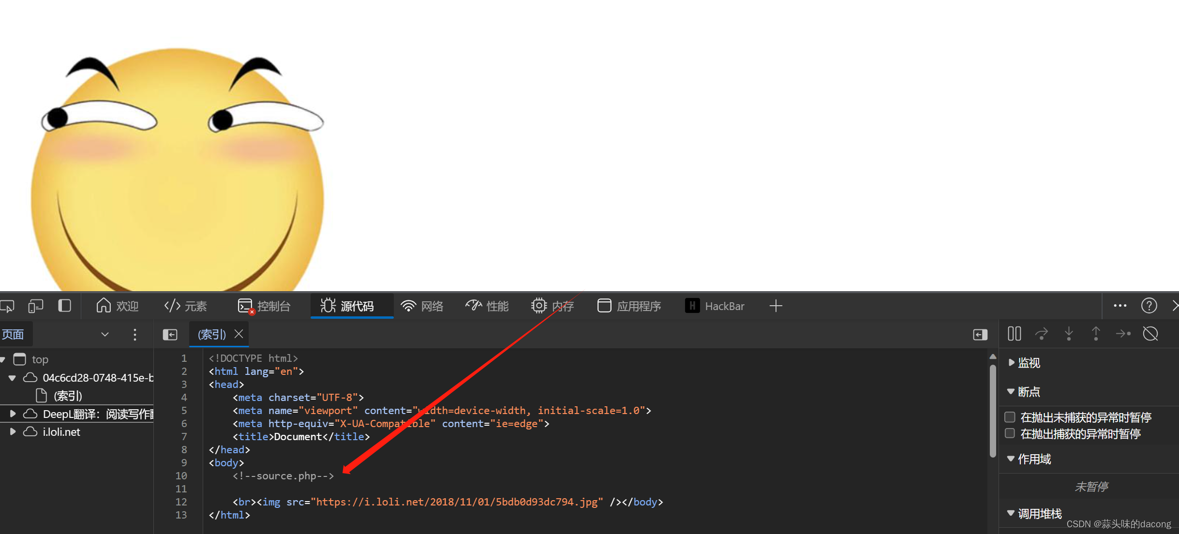This screenshot has width=1179, height=534.
Task: Hide the navigator sidebar icon
Action: 170,335
